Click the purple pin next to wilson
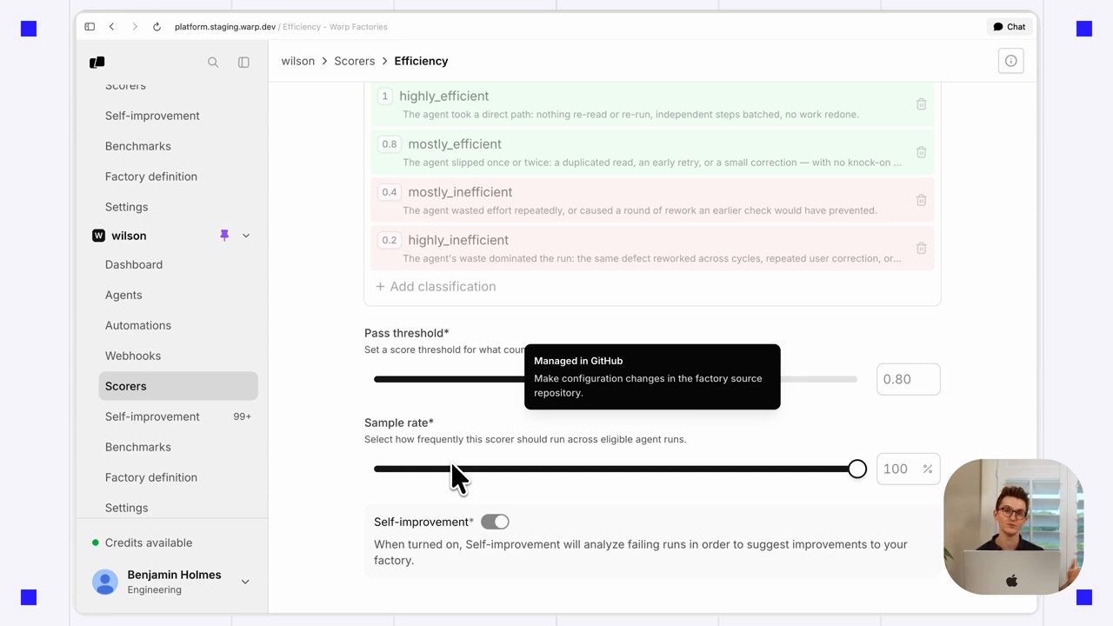This screenshot has width=1113, height=626. click(x=224, y=236)
